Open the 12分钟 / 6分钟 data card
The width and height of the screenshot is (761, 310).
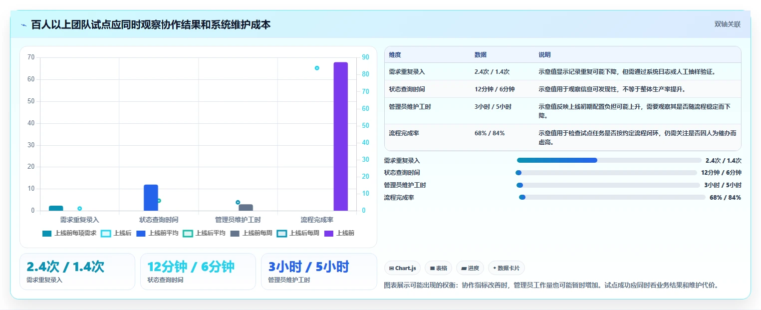(198, 271)
